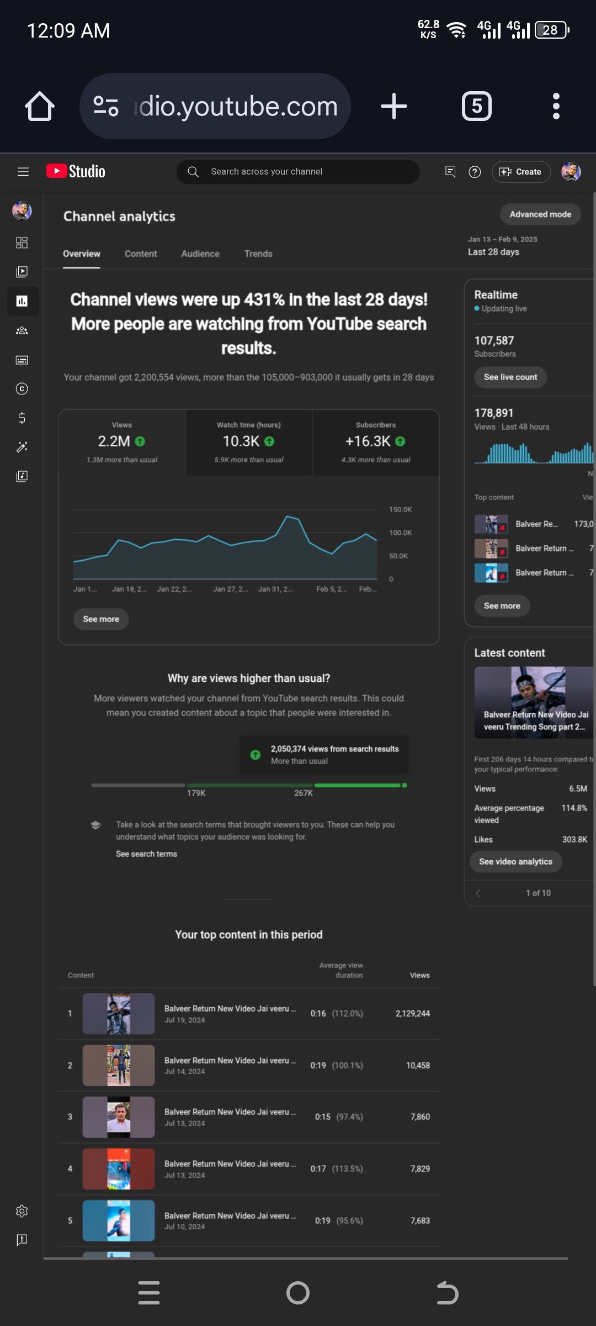Click the Create button

pyautogui.click(x=520, y=172)
